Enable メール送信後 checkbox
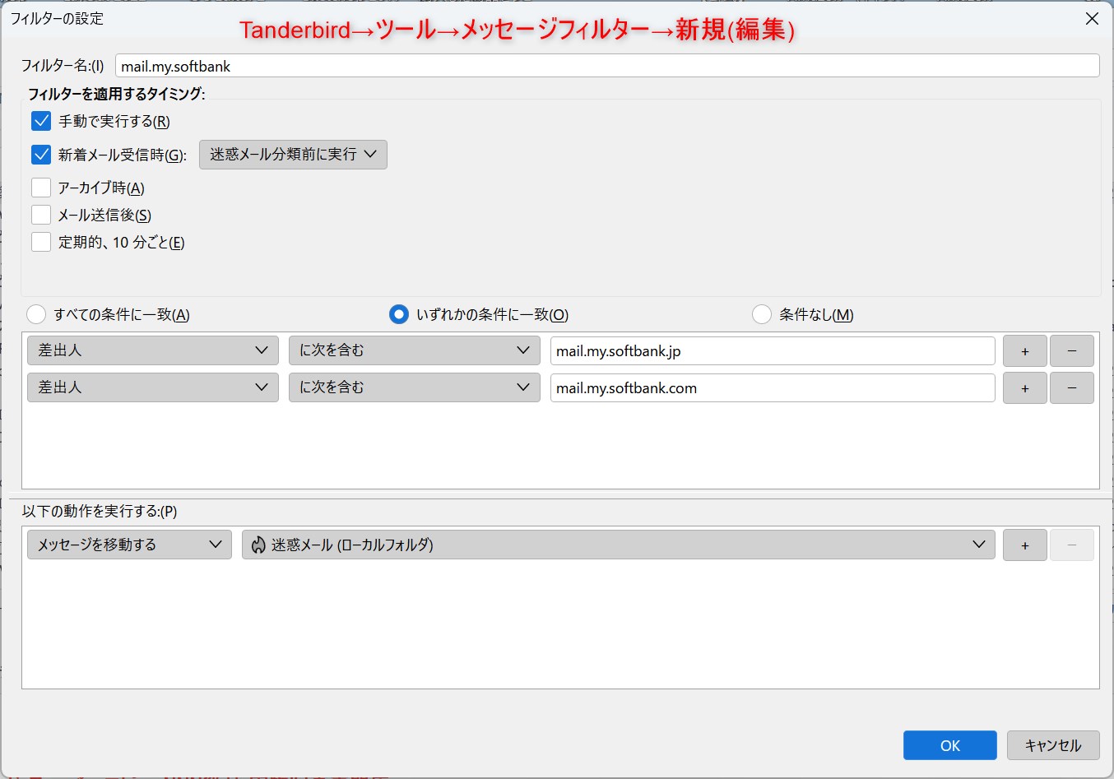Screen dimensions: 1114x779 coord(41,216)
